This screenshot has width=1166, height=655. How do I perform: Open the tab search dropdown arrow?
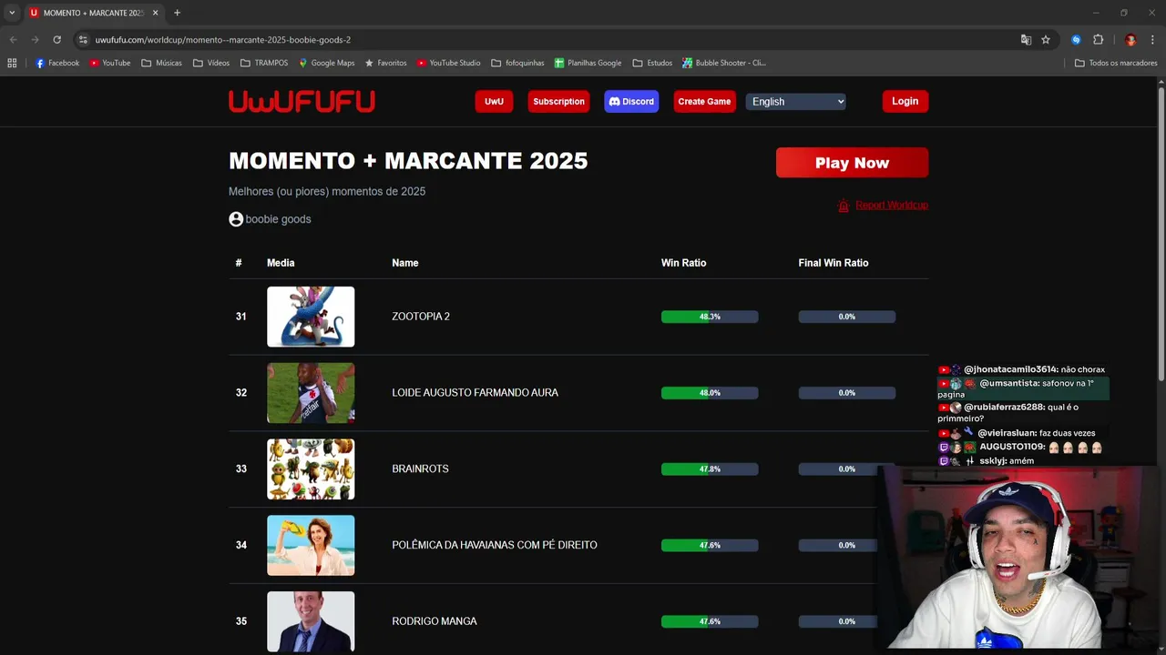(x=12, y=13)
